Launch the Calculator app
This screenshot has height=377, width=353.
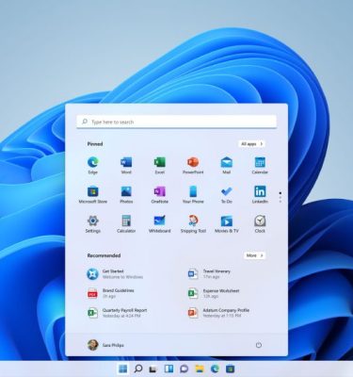tap(126, 224)
